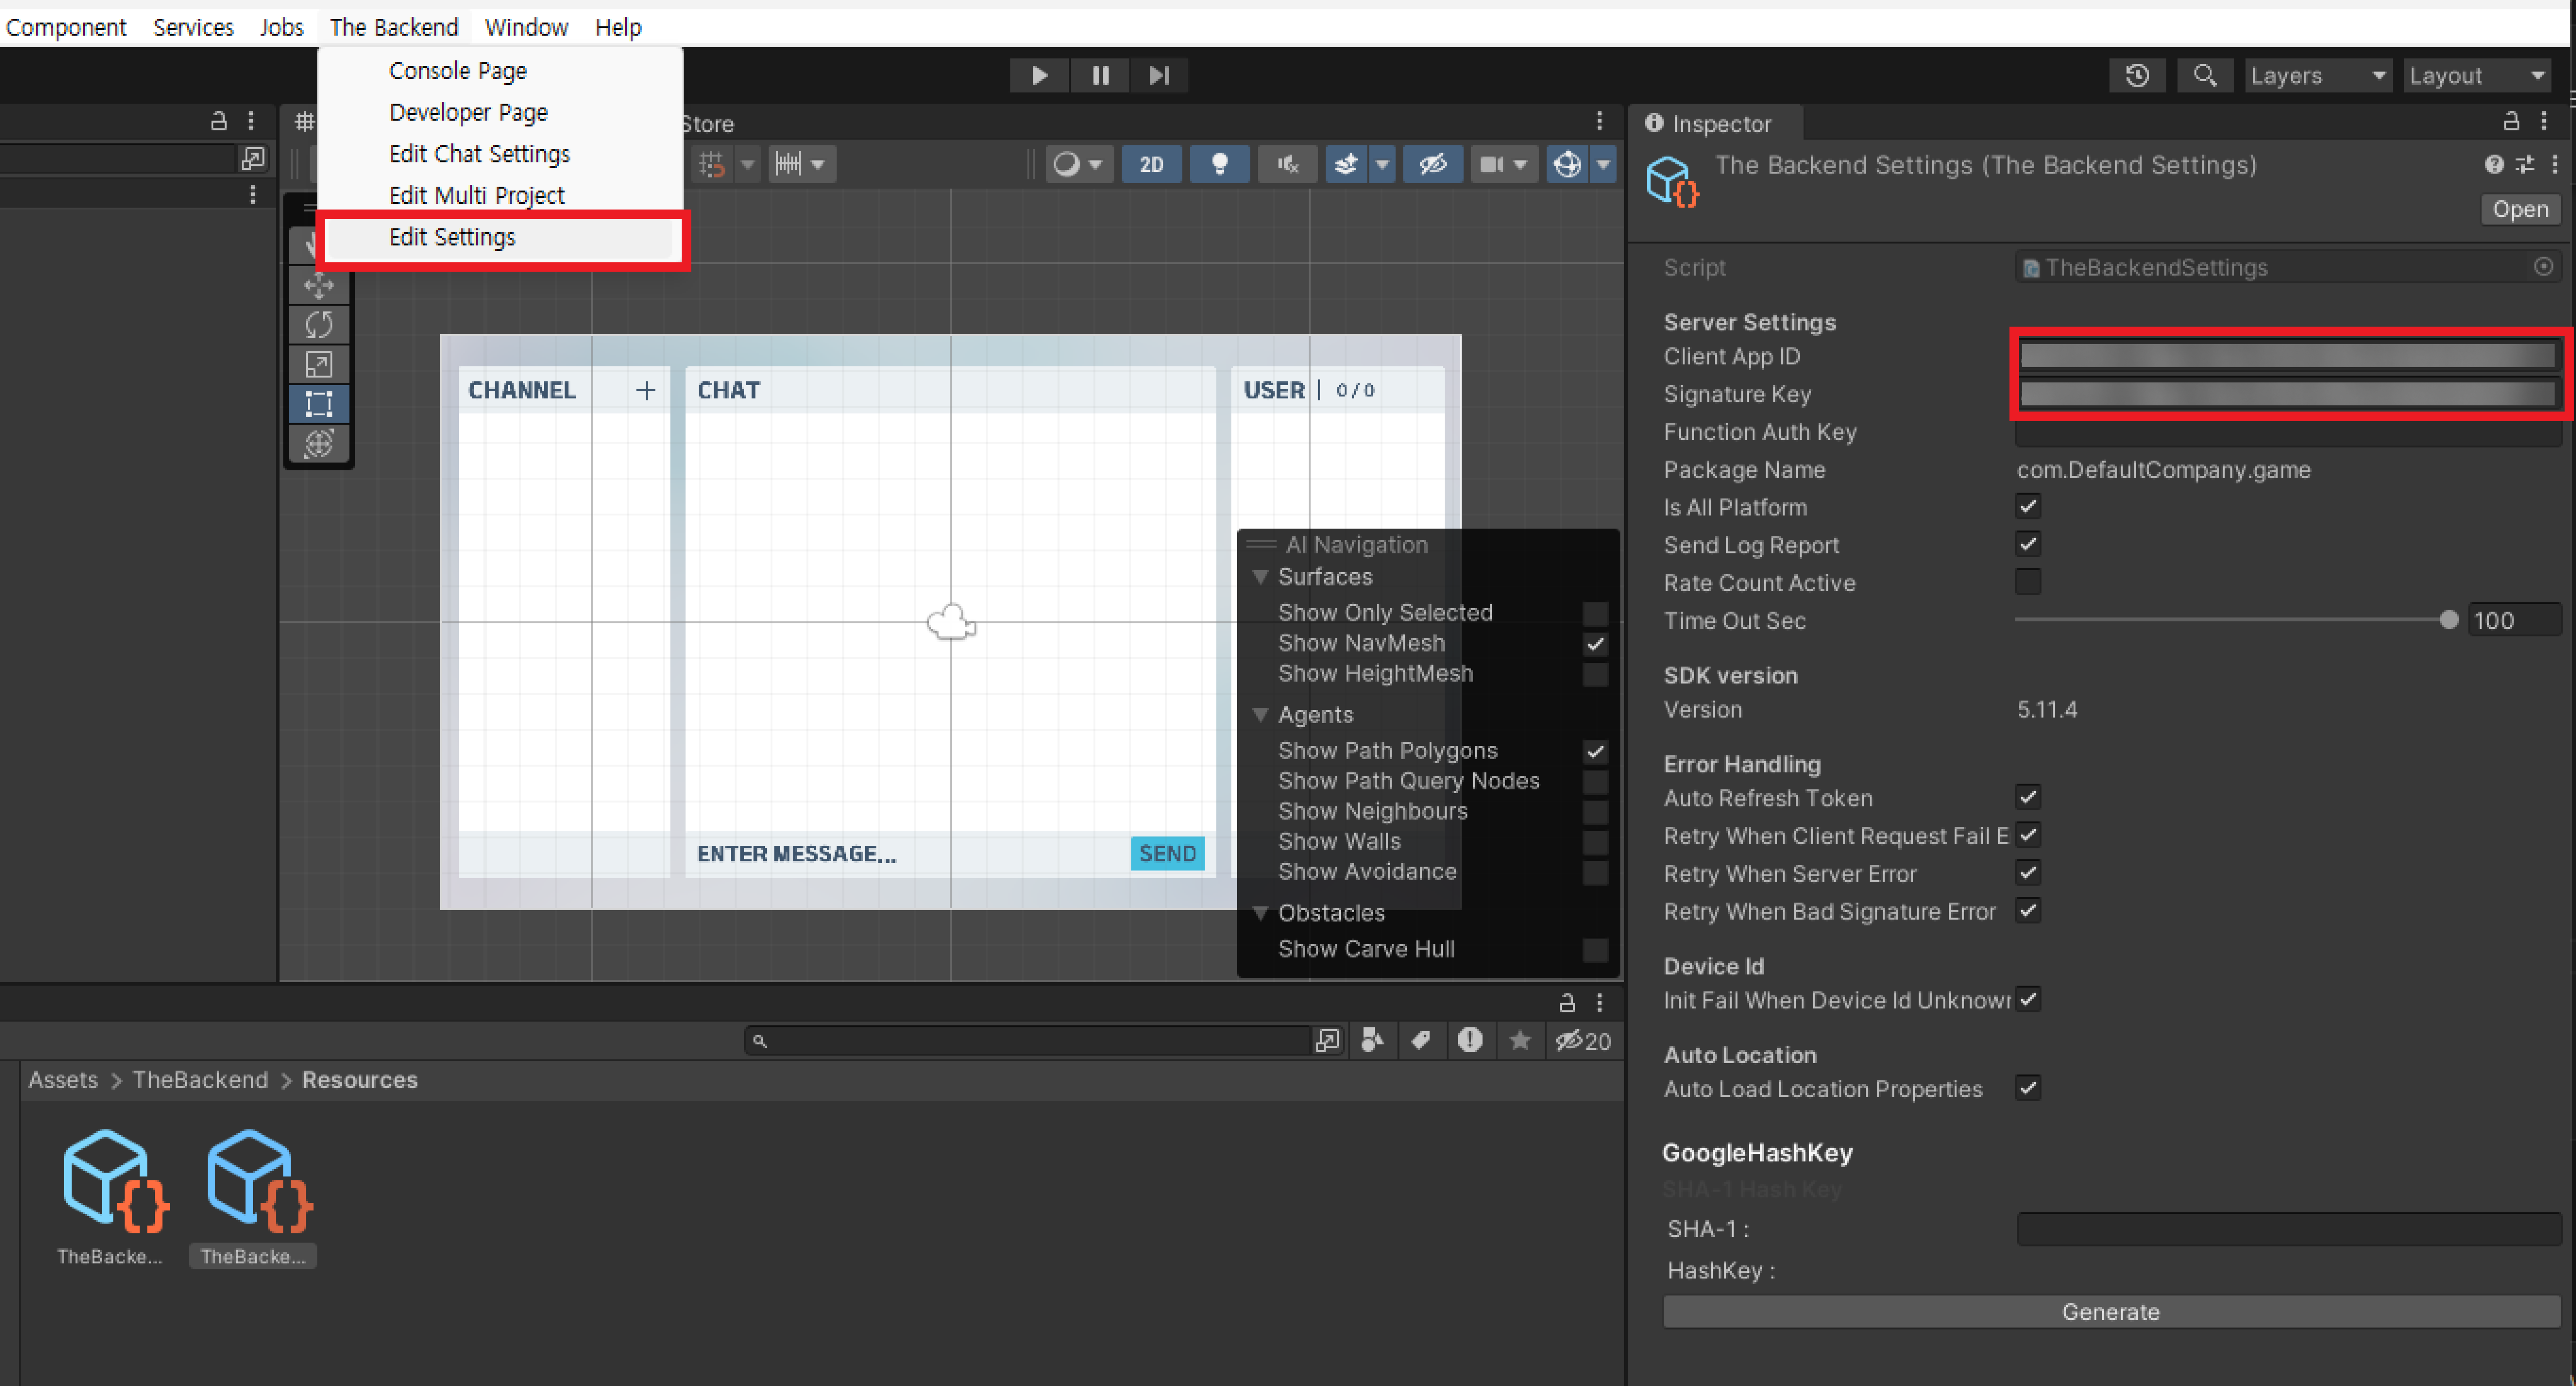Open scene camera settings icon
This screenshot has width=2576, height=1386.
click(1492, 164)
